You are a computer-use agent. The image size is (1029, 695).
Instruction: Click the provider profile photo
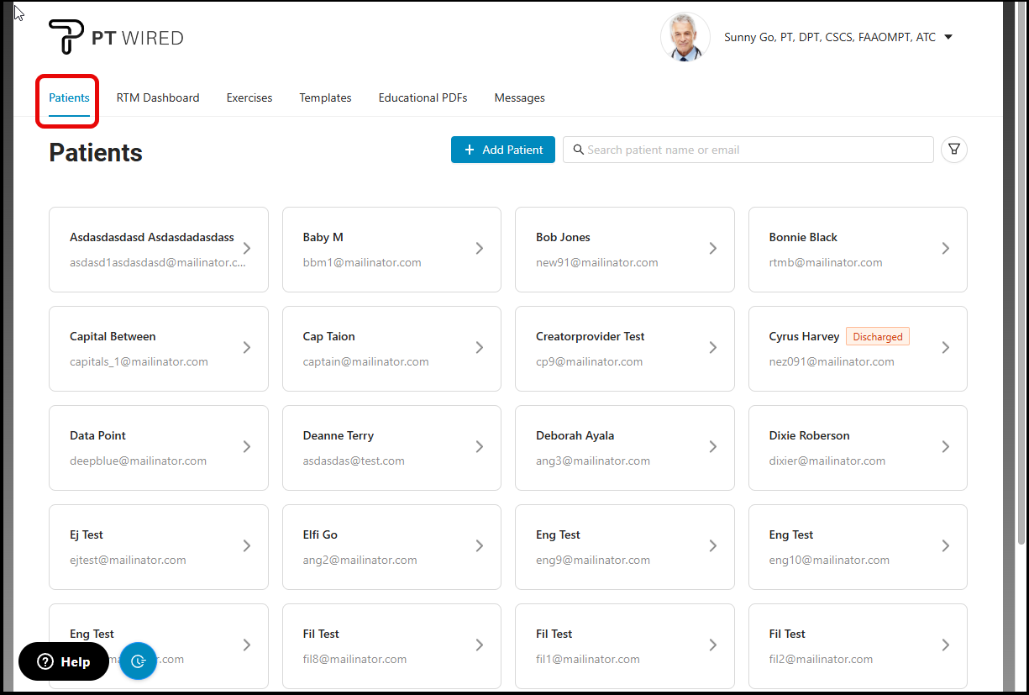point(685,38)
